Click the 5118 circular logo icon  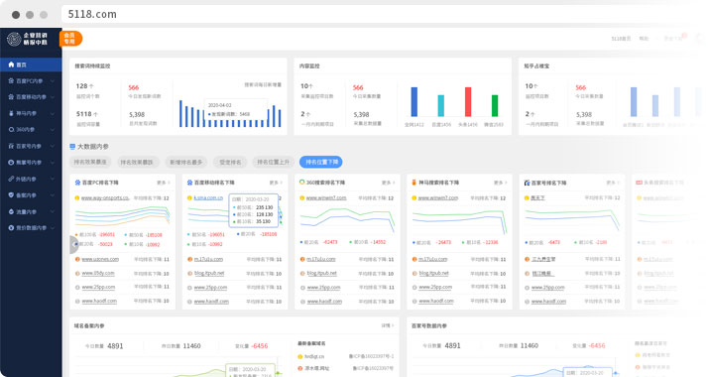click(x=14, y=39)
